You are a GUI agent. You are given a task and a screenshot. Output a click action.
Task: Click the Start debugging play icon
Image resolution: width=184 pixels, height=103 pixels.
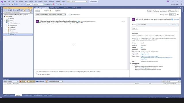45,4
